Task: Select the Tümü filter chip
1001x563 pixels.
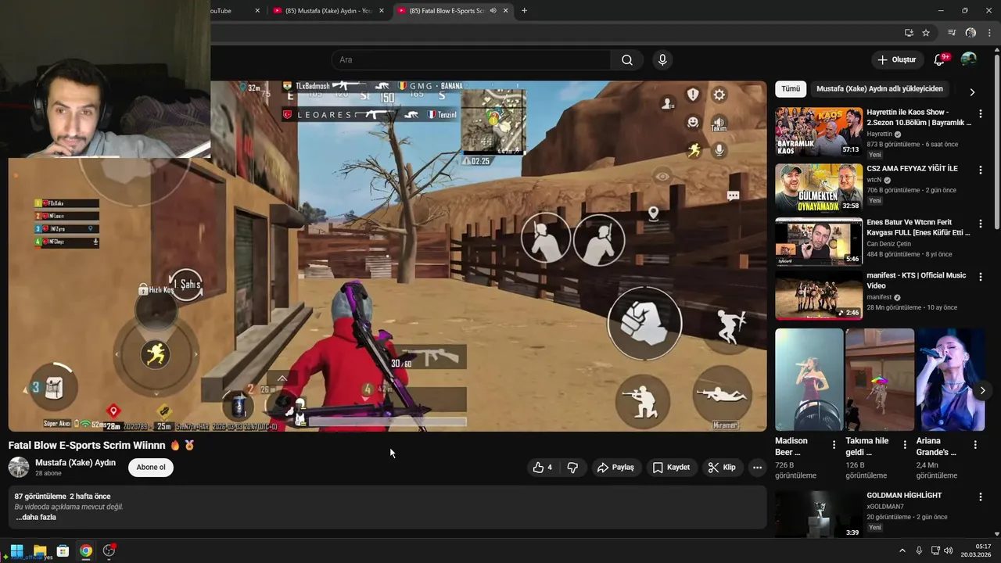Action: coord(791,89)
